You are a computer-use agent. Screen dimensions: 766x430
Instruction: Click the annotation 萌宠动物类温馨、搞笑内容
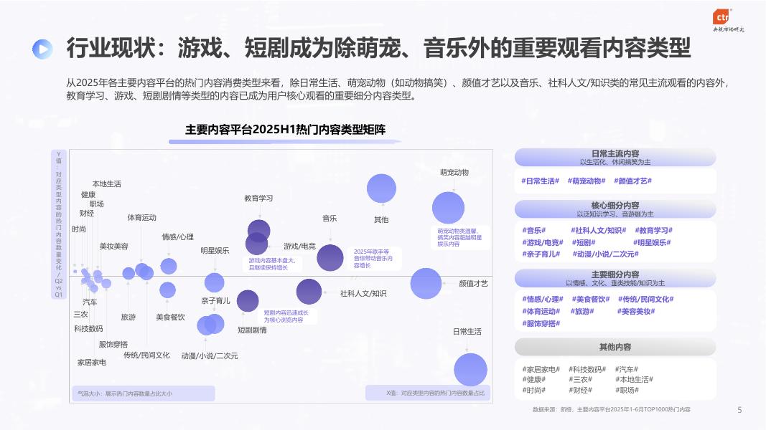pos(459,237)
